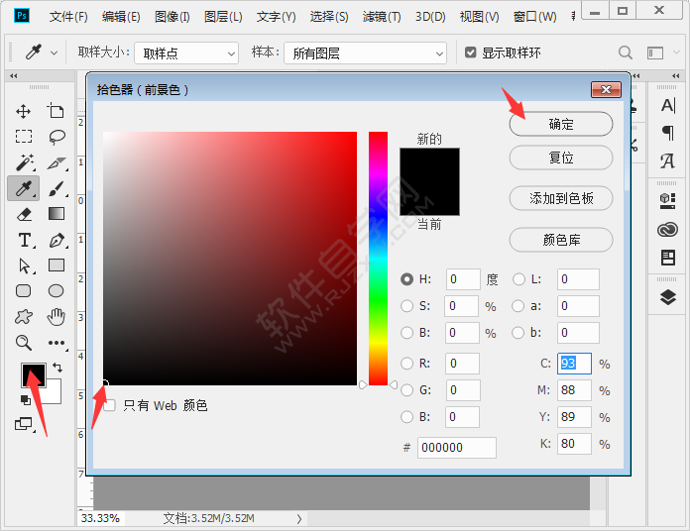Screen dimensions: 690x531
Task: Open the Color Libraries button
Action: pos(561,240)
